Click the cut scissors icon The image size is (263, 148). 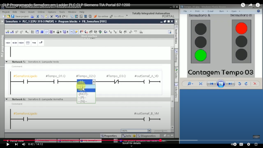tap(37, 16)
